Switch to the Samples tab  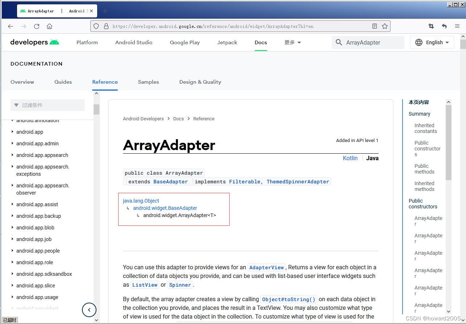148,82
